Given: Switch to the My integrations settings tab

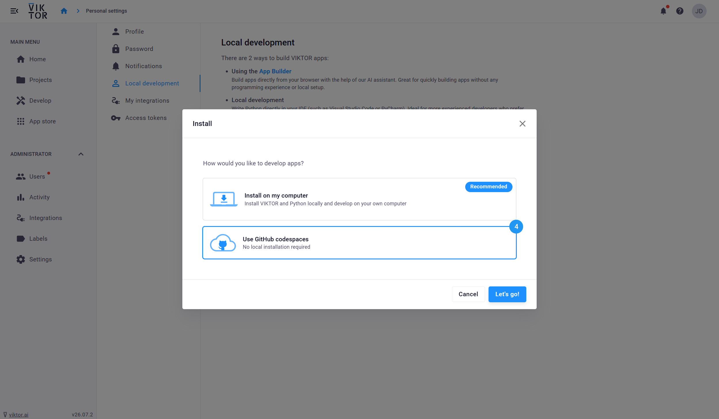Looking at the screenshot, I should 149,101.
